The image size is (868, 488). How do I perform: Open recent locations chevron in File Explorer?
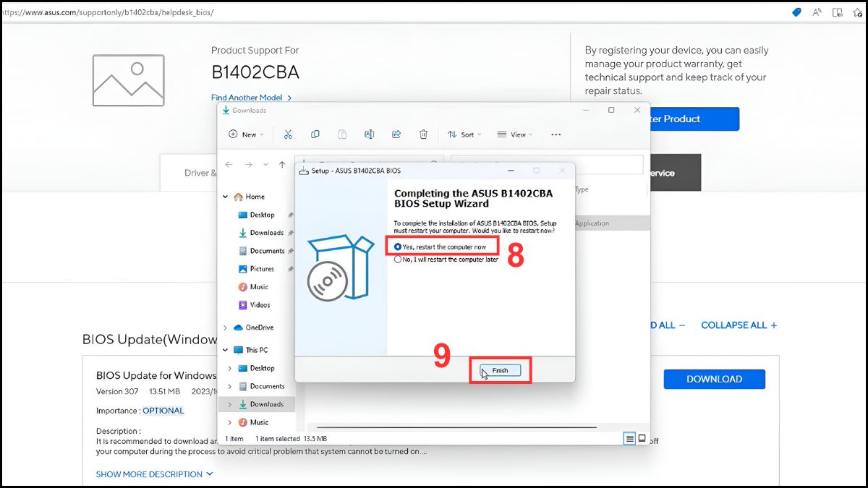tap(265, 165)
